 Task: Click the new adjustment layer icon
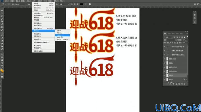176,84
